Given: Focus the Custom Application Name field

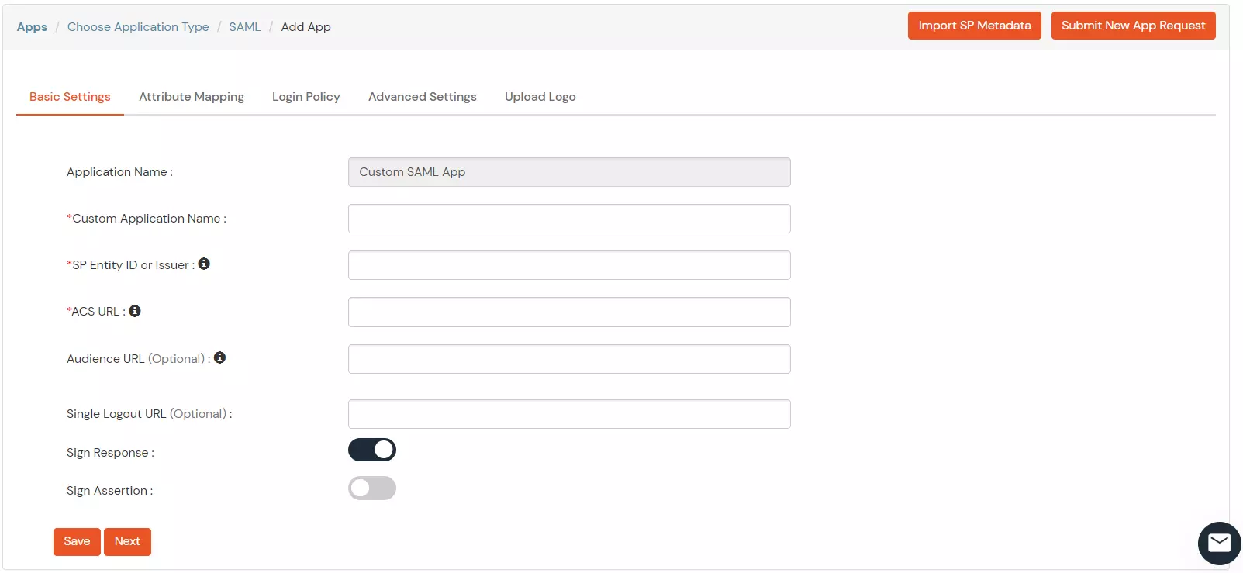Looking at the screenshot, I should coord(569,219).
